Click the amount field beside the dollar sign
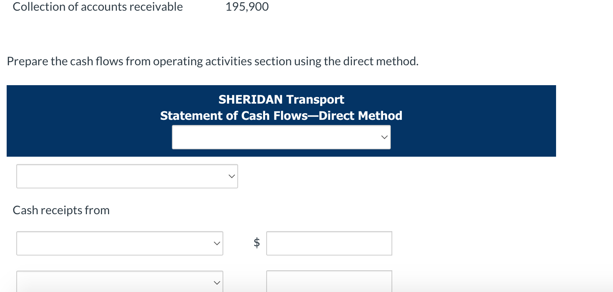The image size is (613, 292). (329, 243)
